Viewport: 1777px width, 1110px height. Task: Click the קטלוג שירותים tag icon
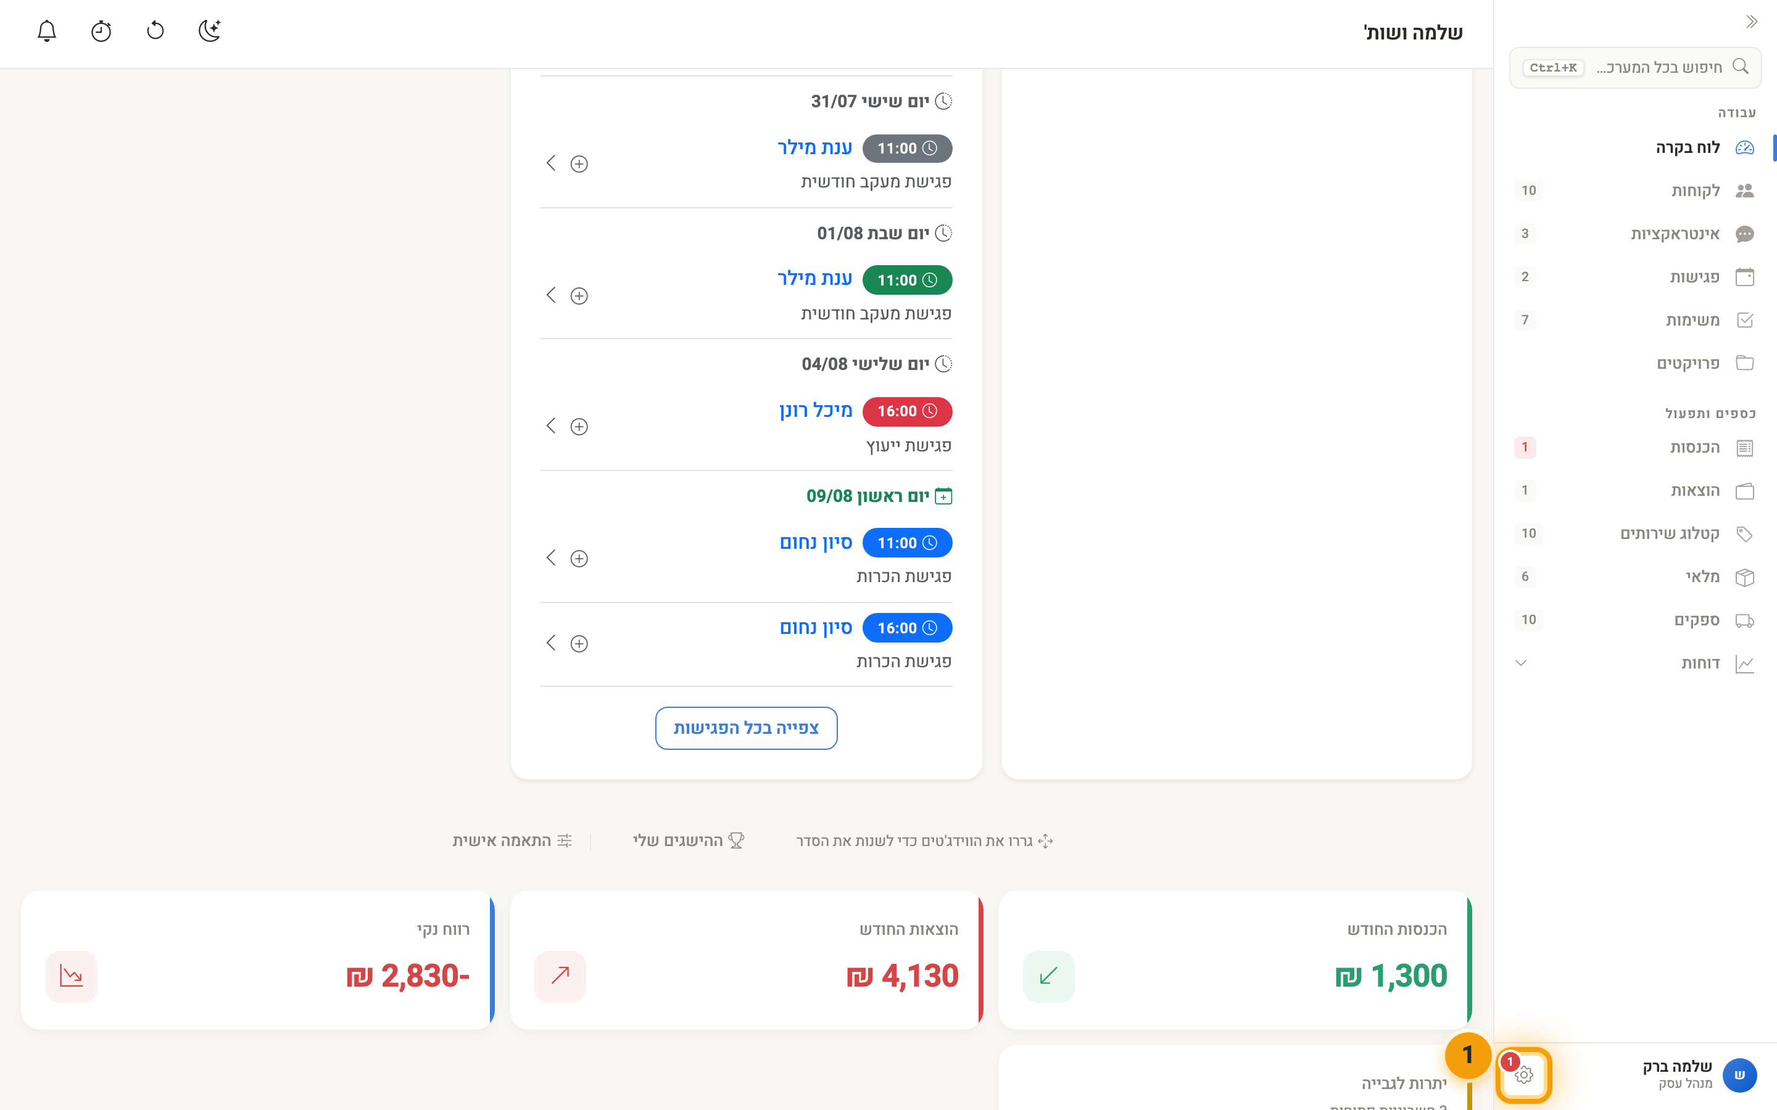[x=1745, y=533]
